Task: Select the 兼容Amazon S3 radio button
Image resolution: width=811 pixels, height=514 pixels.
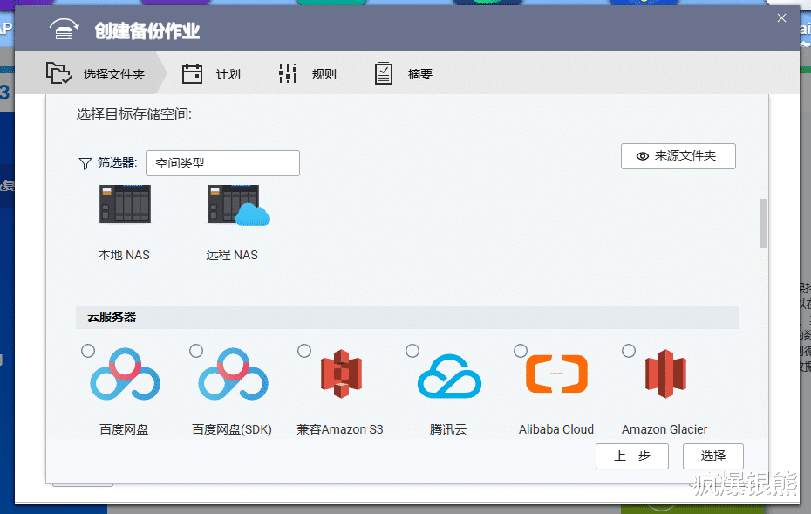Action: point(304,351)
